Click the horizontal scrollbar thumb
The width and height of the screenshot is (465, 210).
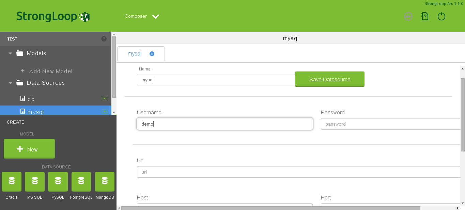270,208
